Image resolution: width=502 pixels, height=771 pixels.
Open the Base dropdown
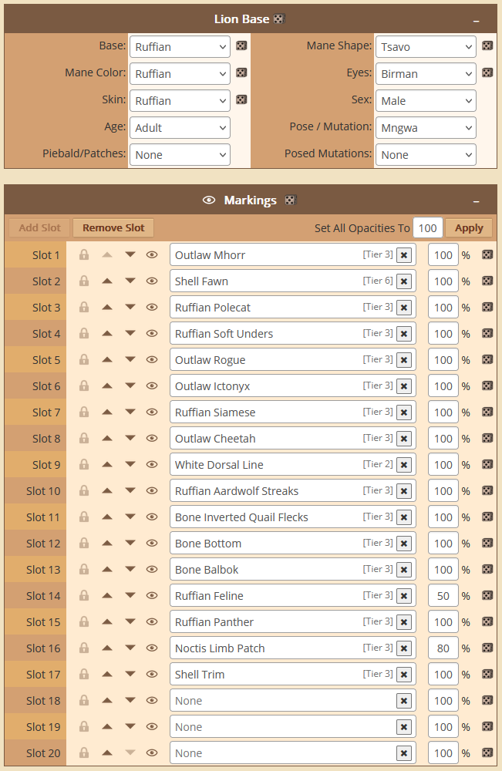pos(180,47)
